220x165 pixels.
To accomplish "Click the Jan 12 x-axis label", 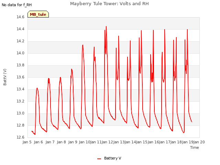I will (107, 142).
